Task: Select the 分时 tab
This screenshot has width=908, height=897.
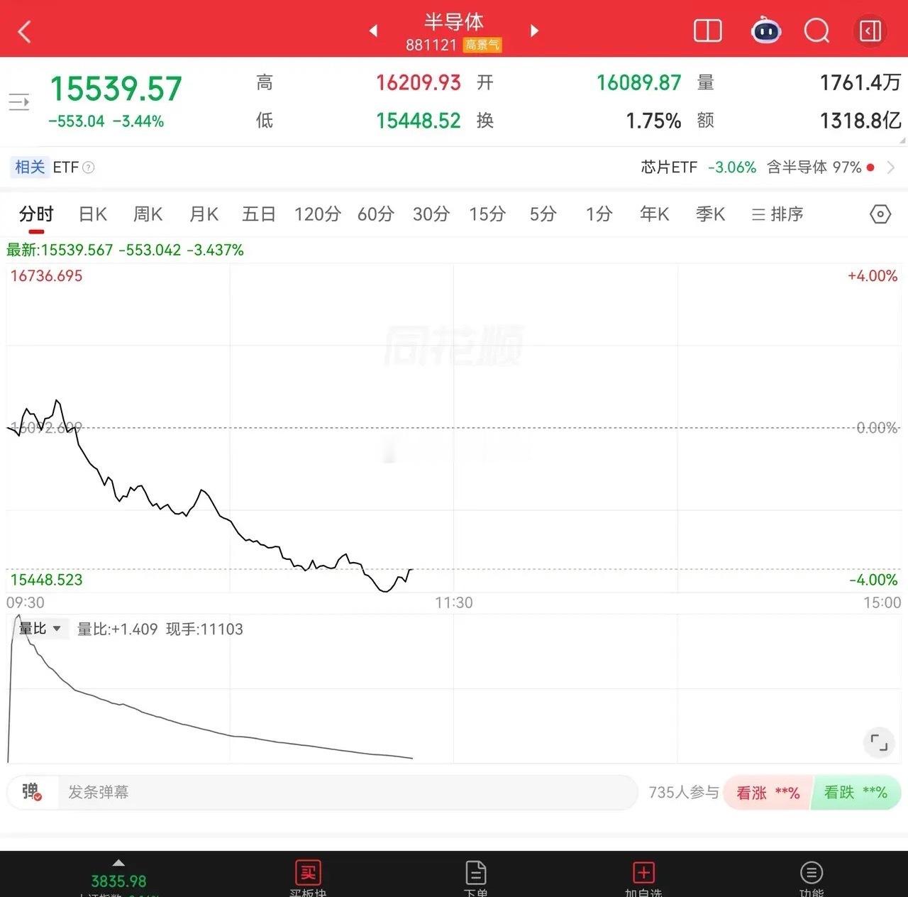Action: point(36,214)
